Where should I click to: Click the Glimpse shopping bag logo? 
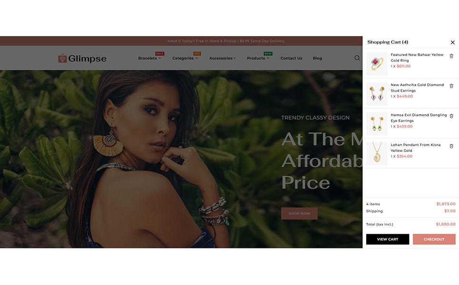[x=82, y=58]
